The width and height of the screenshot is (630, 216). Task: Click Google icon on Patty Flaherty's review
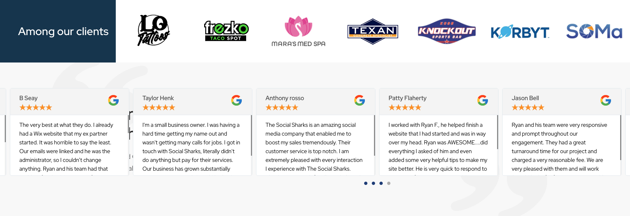[482, 100]
